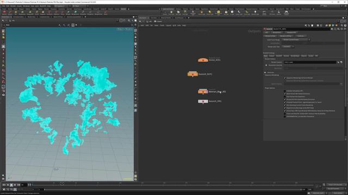Toggle the last checkbox in Plugin Options
348x195 pixels.
click(285, 116)
